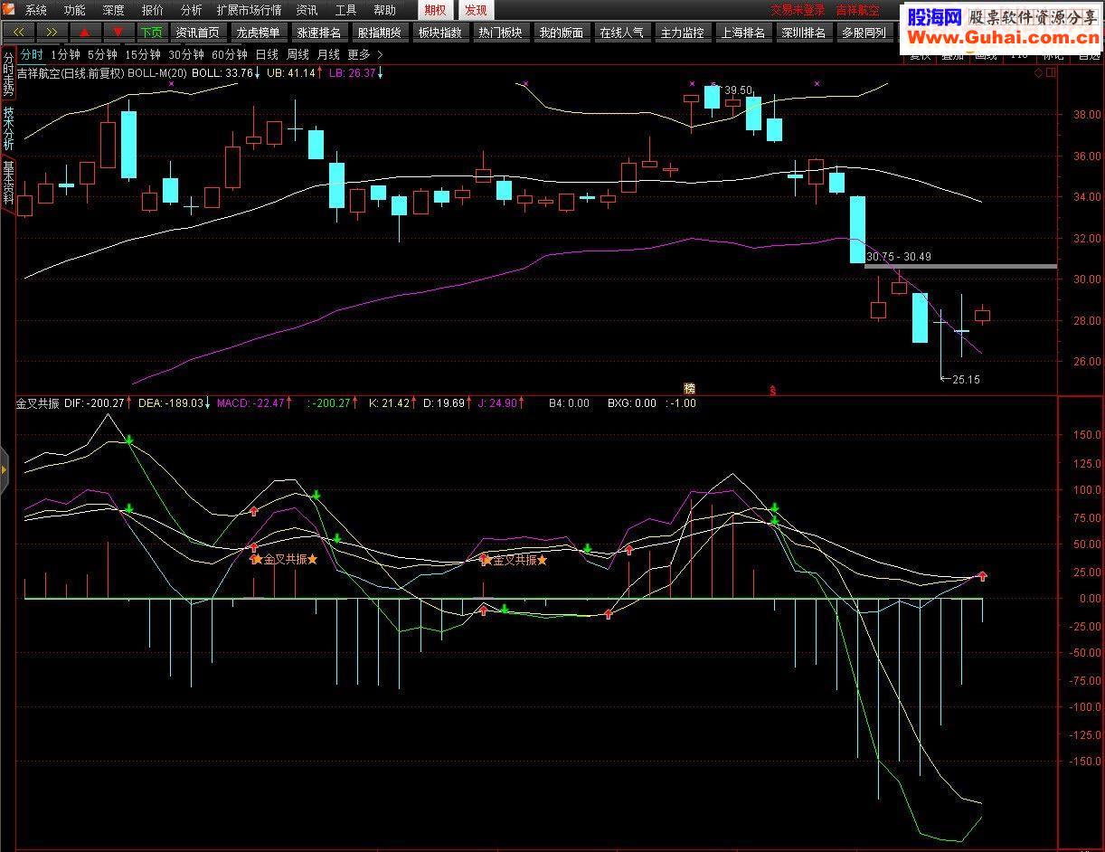The width and height of the screenshot is (1105, 852).
Task: Expand the period list chevron after 更多
Action: pyautogui.click(x=380, y=54)
